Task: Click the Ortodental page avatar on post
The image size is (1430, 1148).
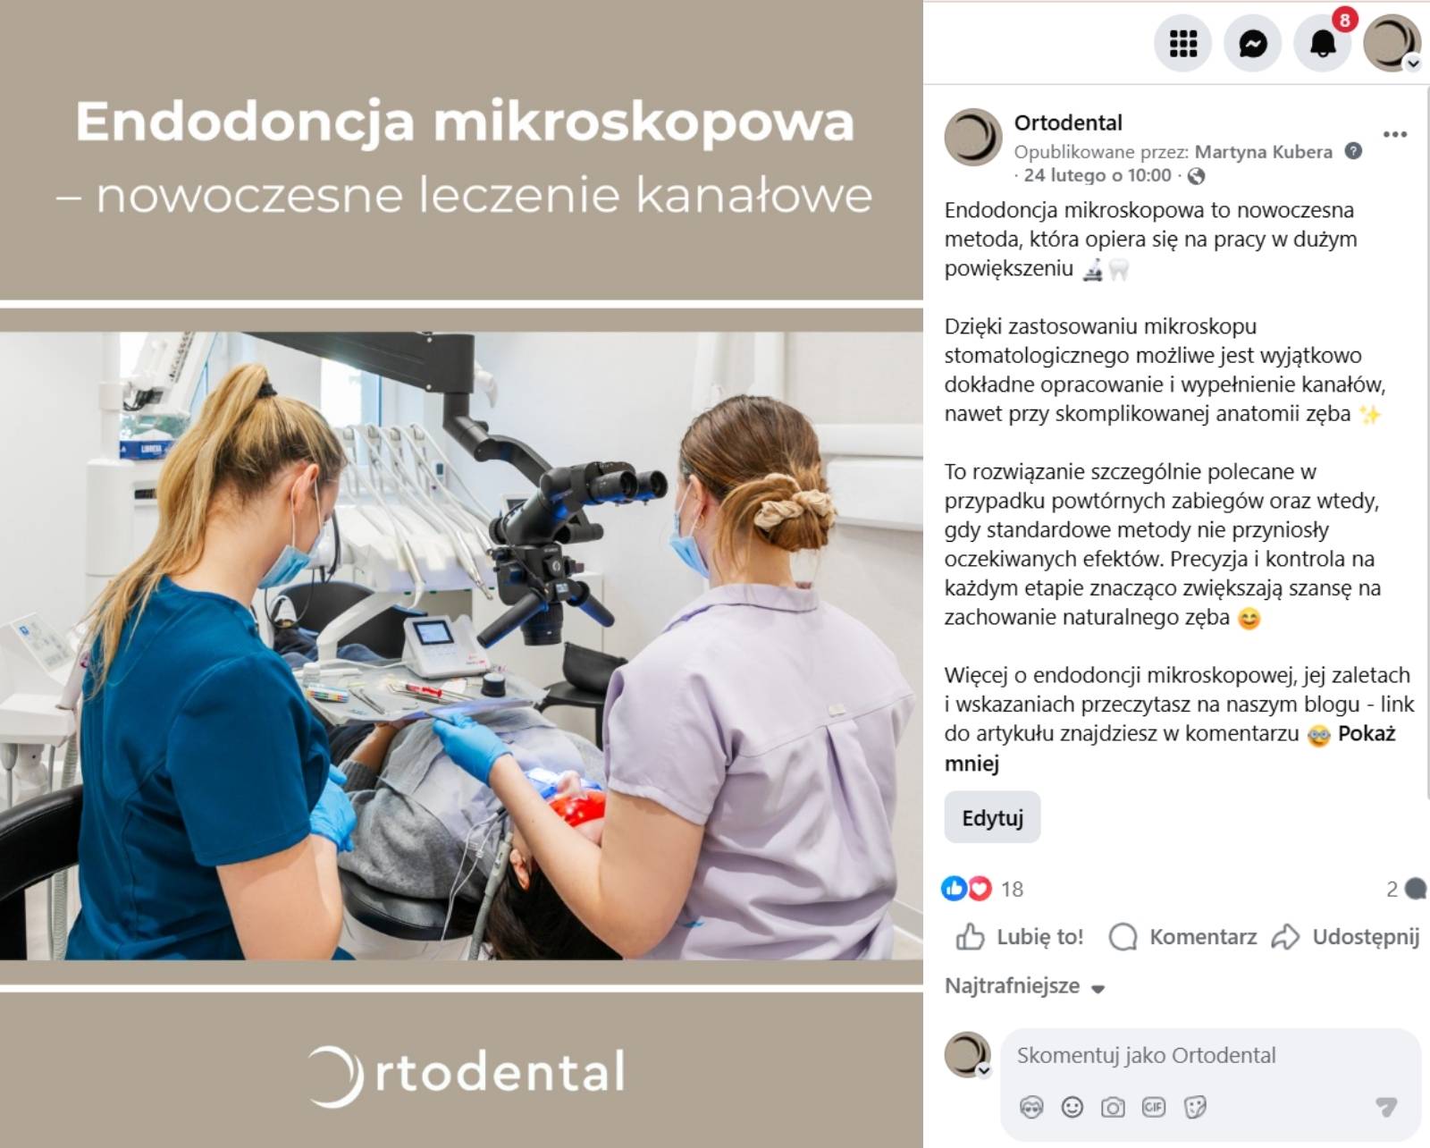Action: pos(973,138)
